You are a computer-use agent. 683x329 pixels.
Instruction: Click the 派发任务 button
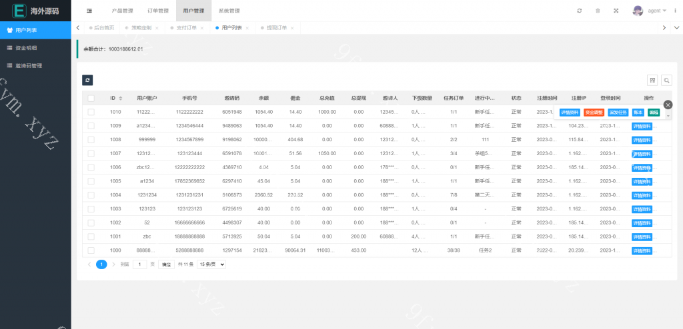pos(618,113)
